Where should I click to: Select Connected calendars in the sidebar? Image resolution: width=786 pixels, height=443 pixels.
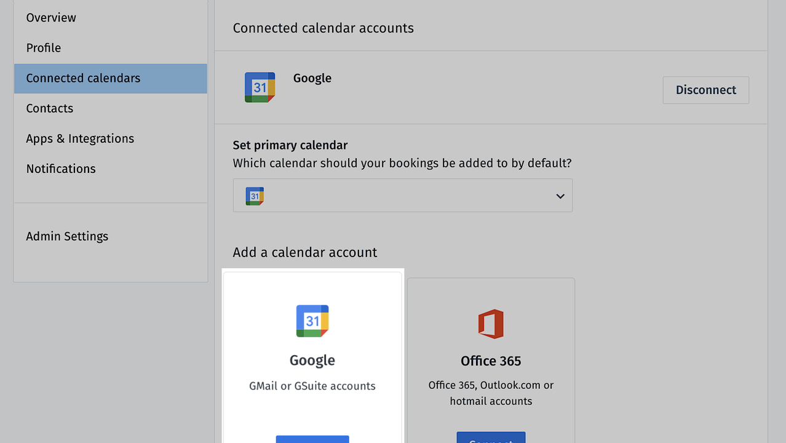[x=82, y=78]
